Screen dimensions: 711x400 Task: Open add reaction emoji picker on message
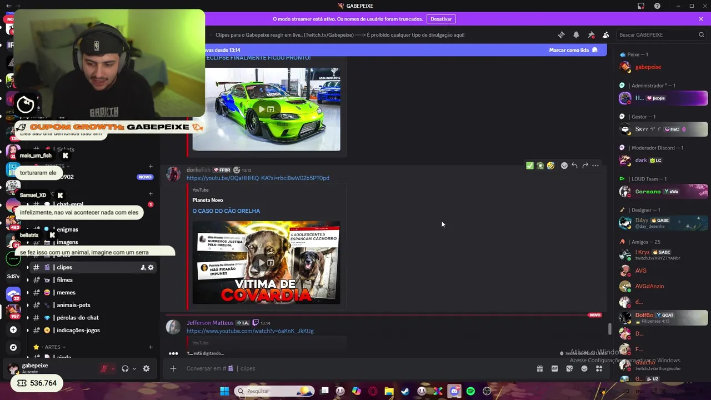coord(564,166)
